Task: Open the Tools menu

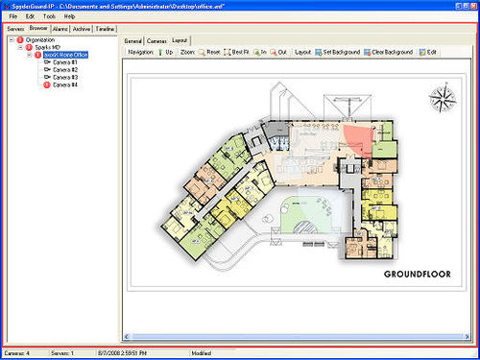Action: 49,16
